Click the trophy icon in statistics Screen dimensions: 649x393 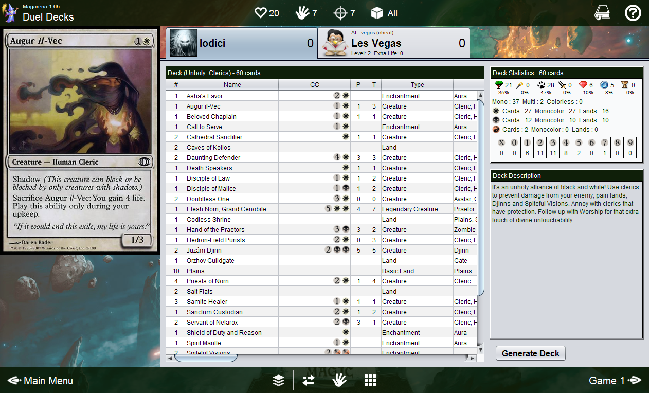(x=625, y=85)
